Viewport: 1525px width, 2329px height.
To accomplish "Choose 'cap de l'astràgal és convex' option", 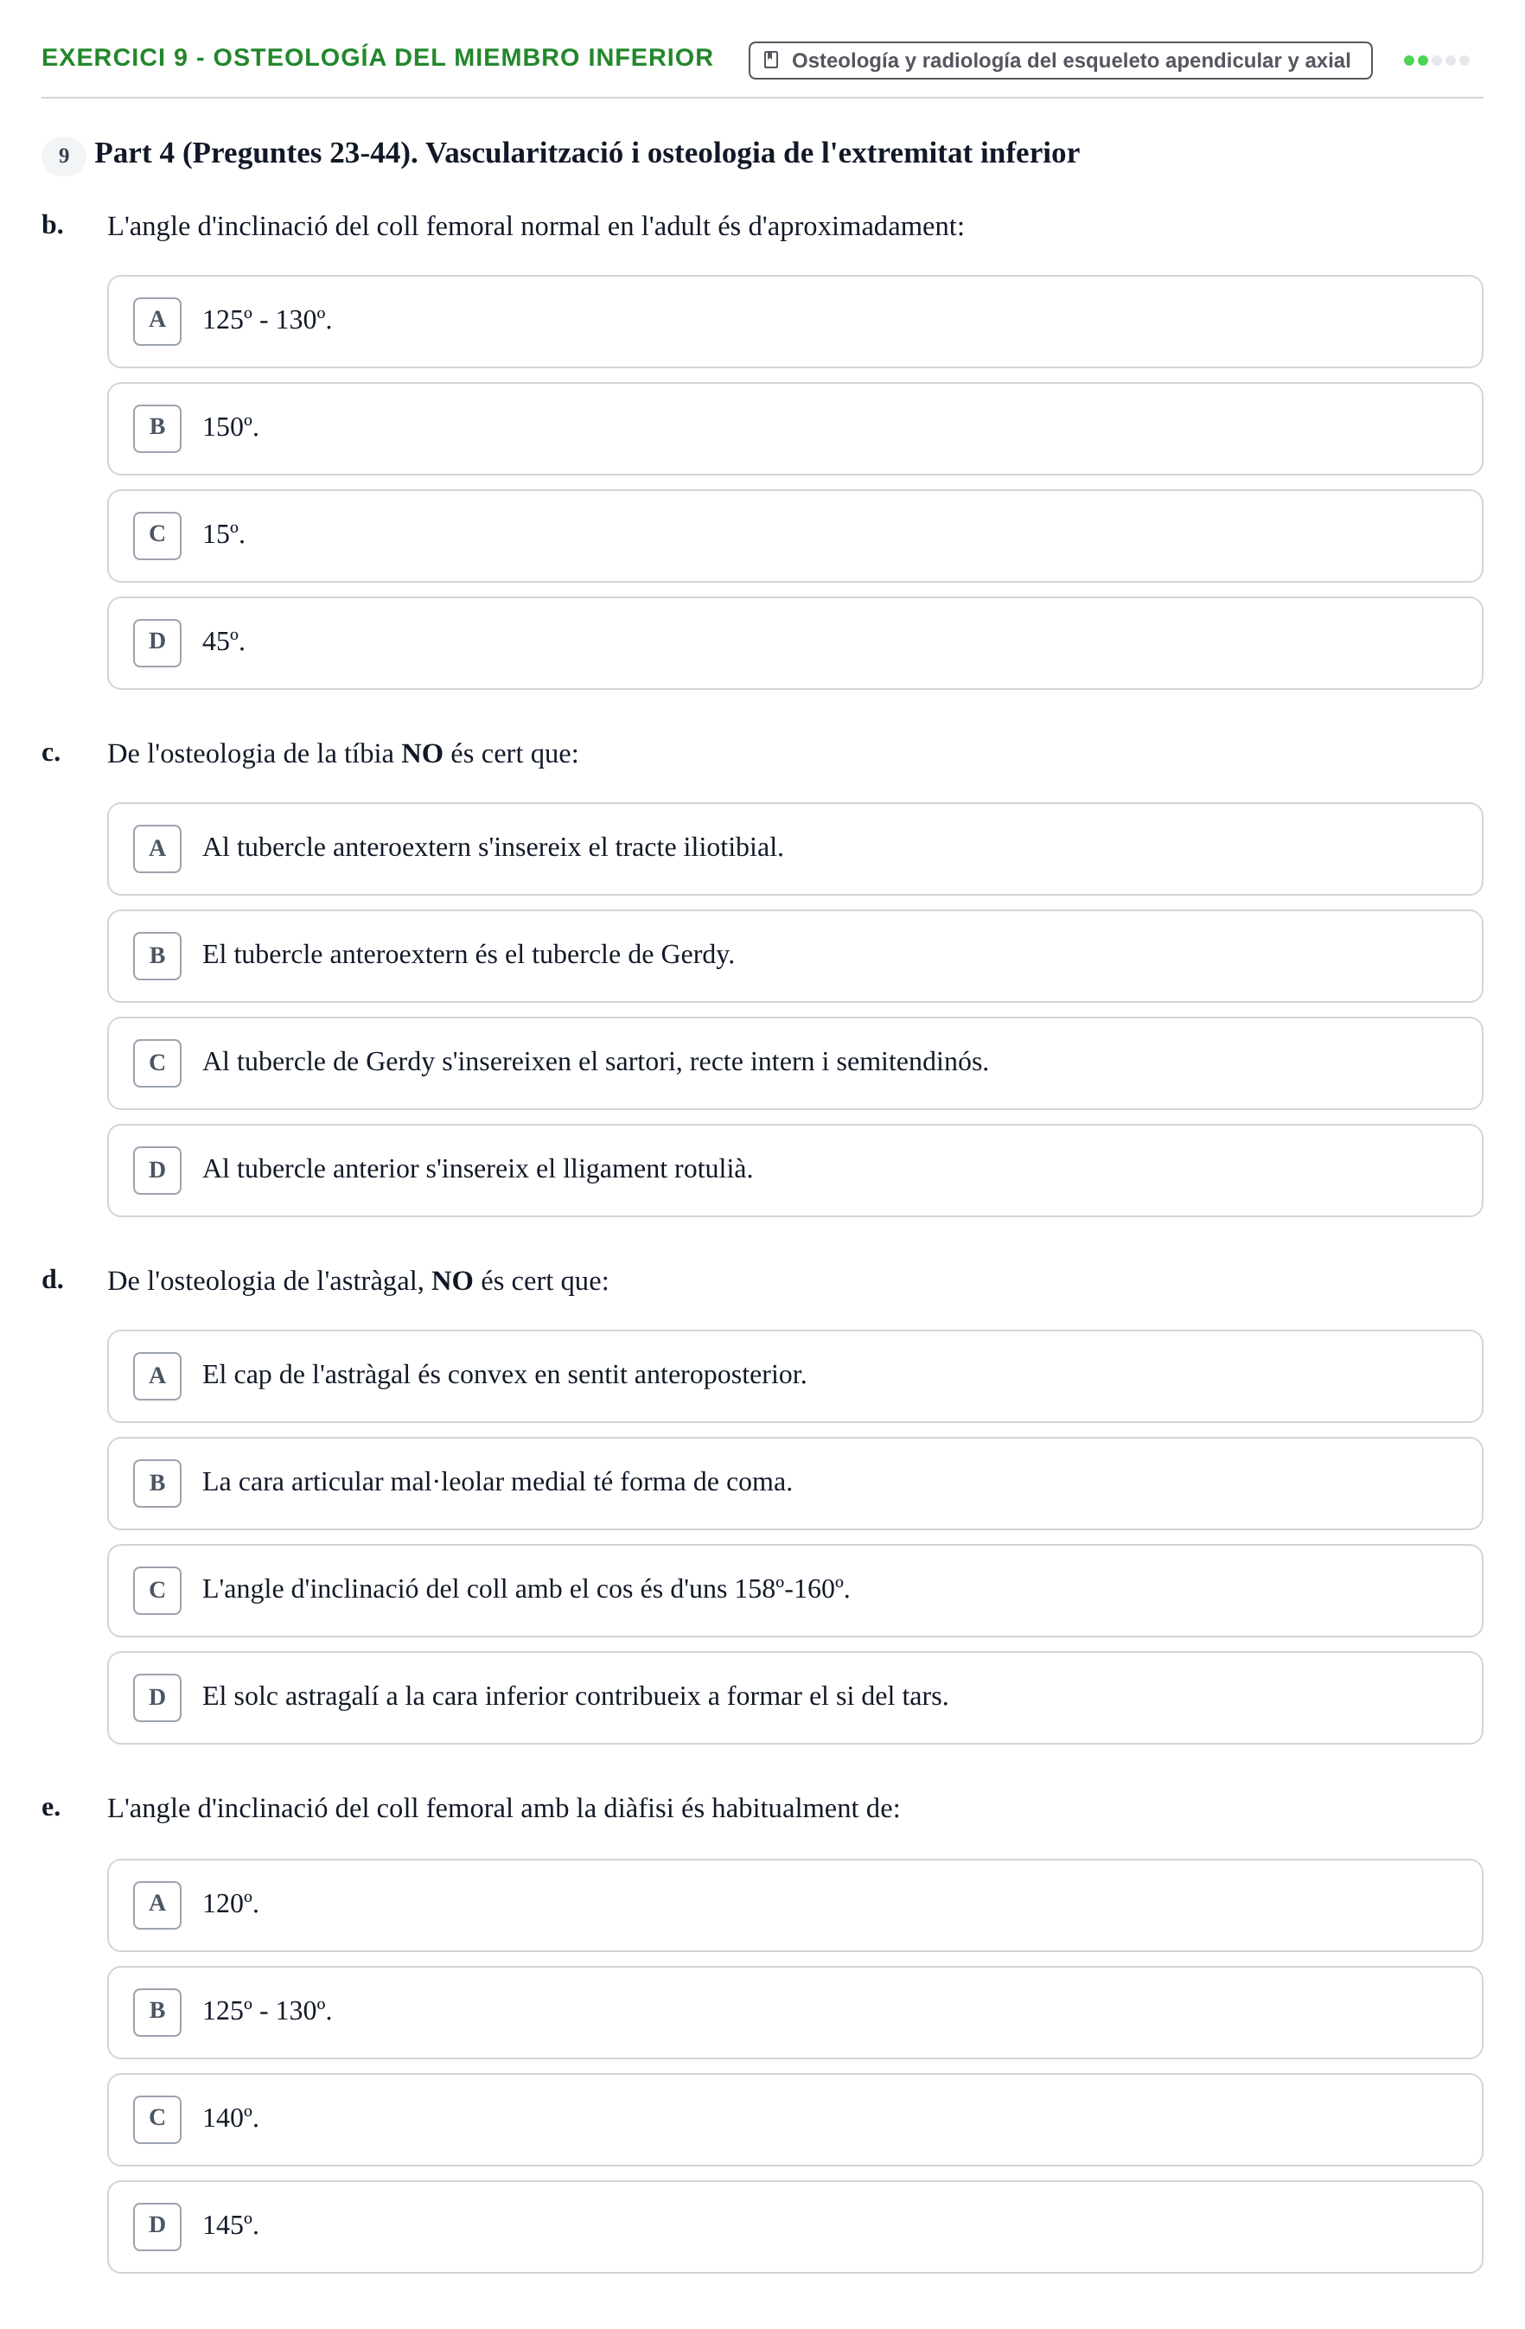I will coord(794,1375).
